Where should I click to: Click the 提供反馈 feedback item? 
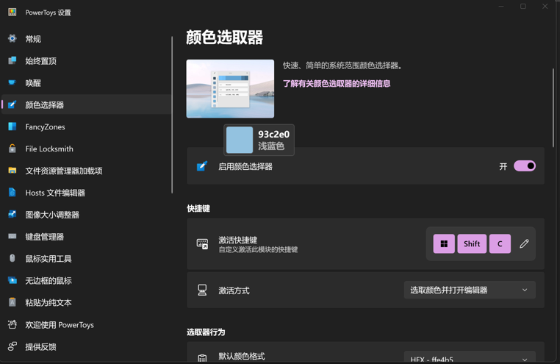[x=40, y=347]
